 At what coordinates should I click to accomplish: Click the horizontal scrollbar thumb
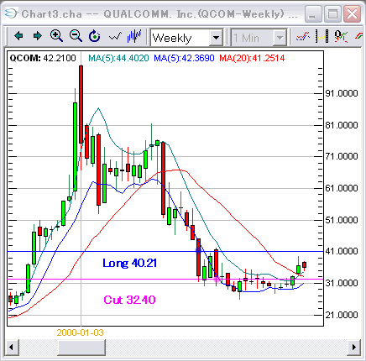(x=81, y=348)
